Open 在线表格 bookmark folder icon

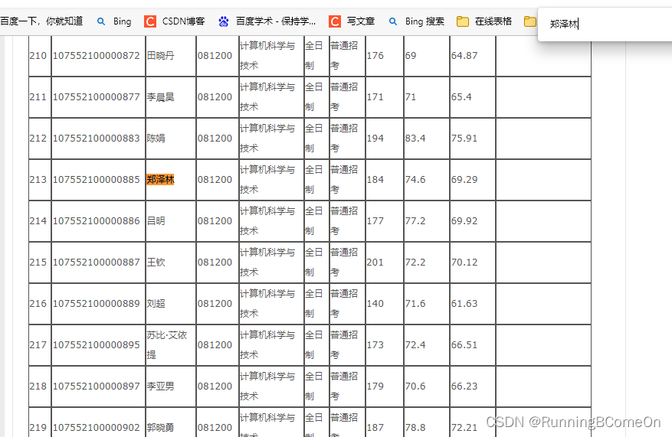(x=462, y=21)
